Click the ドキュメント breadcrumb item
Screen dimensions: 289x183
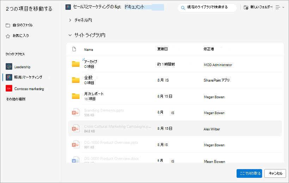(x=134, y=7)
